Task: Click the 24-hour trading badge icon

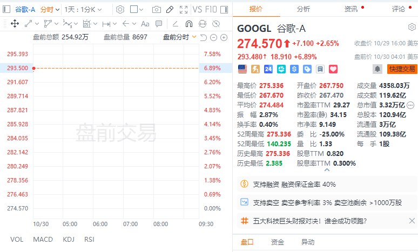Action: coord(268,69)
